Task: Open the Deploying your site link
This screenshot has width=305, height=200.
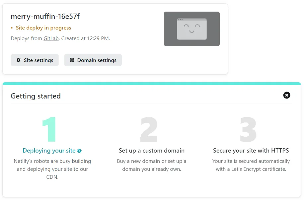Action: click(49, 151)
